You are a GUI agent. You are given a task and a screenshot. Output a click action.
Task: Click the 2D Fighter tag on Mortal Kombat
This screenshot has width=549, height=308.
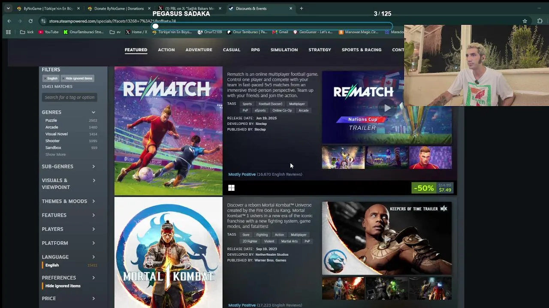click(x=250, y=241)
